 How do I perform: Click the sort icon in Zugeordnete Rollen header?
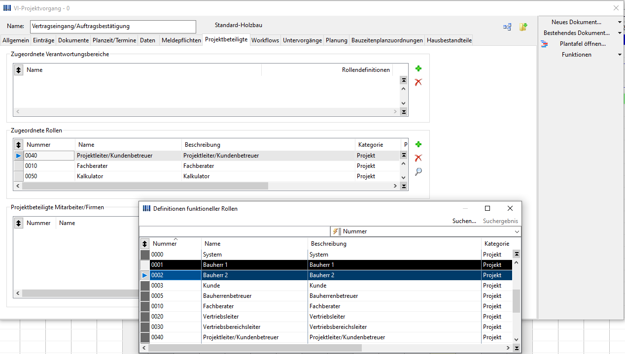point(18,145)
